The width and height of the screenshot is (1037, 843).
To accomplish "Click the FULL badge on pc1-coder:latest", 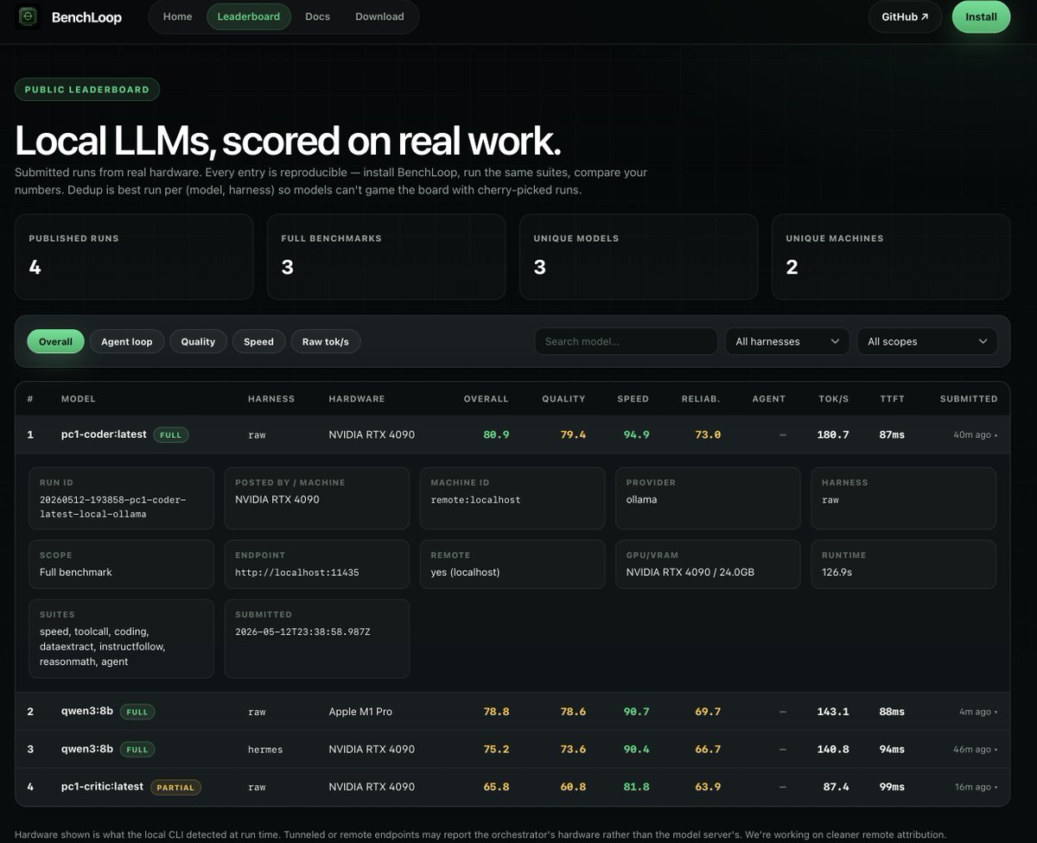I will click(171, 434).
